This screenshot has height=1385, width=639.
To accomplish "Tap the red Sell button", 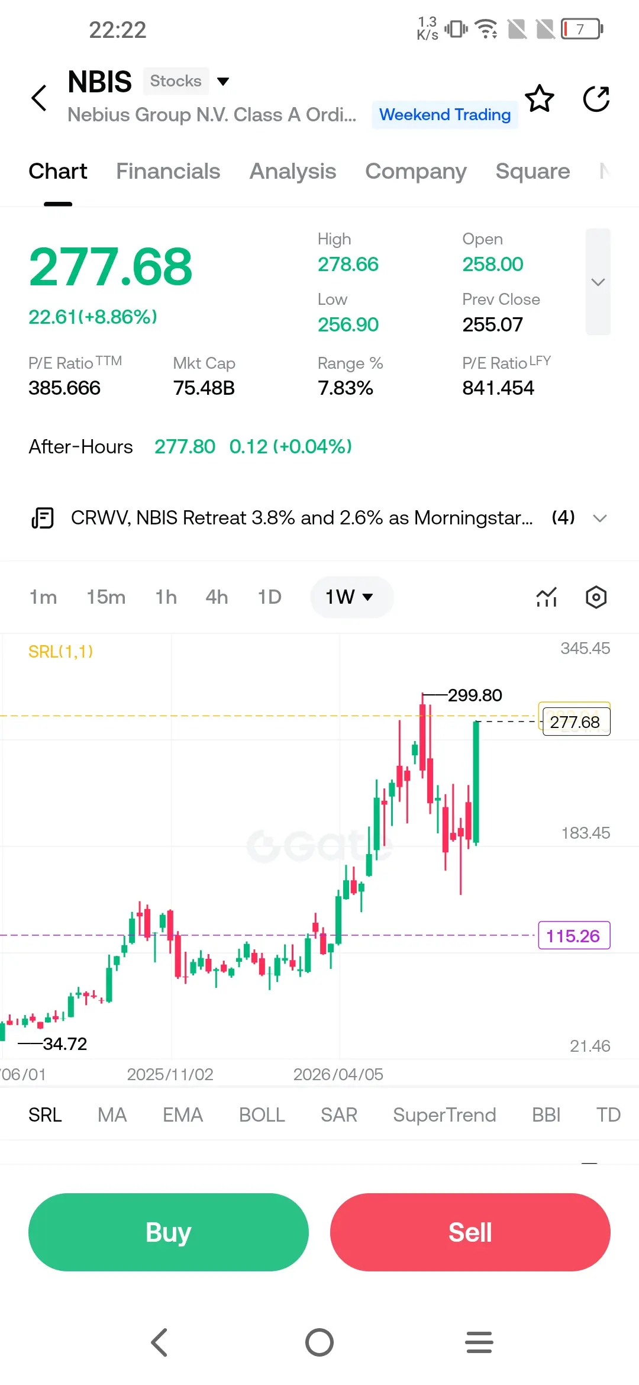I will [x=470, y=1232].
